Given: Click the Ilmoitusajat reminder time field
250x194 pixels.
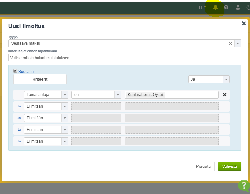Looking at the screenshot, I should tap(125, 58).
